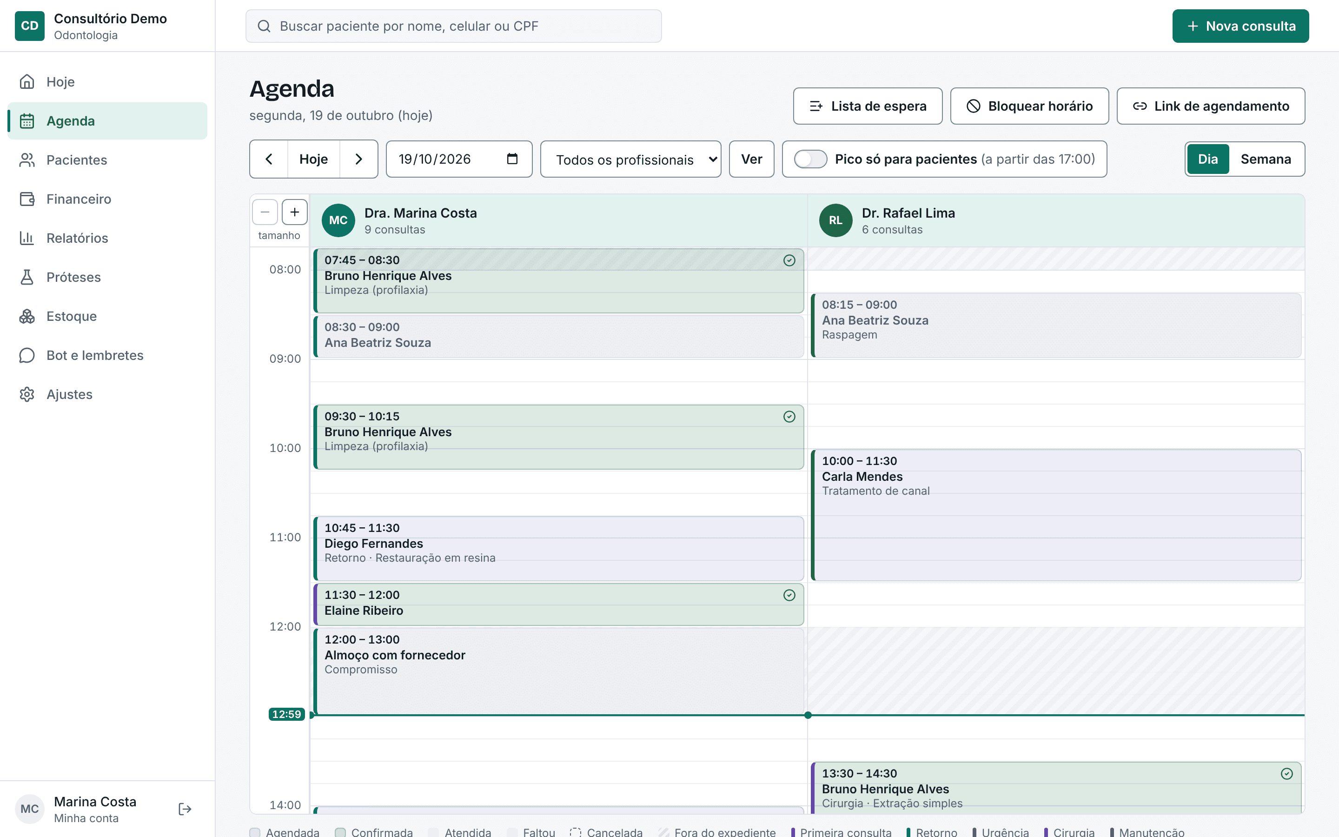Screen dimensions: 1339x837
Task: Select Agenda in the sidebar
Action: pyautogui.click(x=107, y=121)
